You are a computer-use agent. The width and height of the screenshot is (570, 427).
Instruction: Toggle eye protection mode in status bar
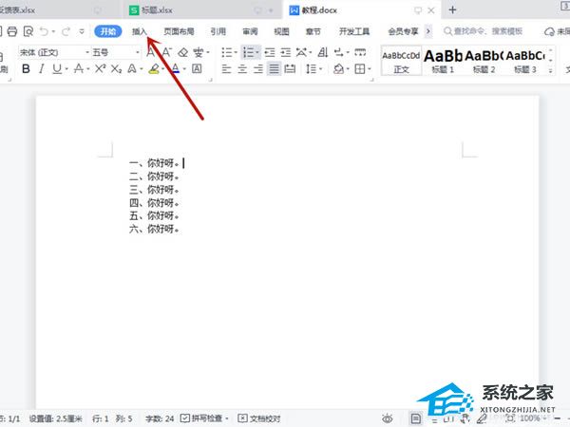[388, 418]
